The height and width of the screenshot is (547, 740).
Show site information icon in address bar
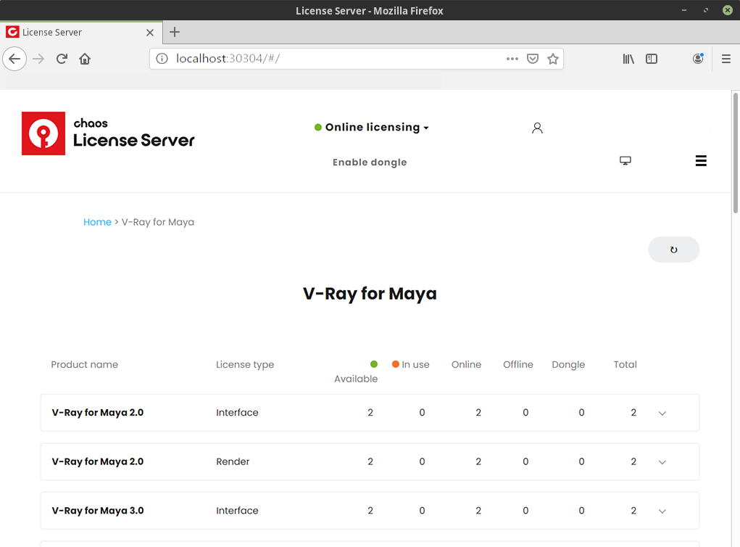coord(162,59)
